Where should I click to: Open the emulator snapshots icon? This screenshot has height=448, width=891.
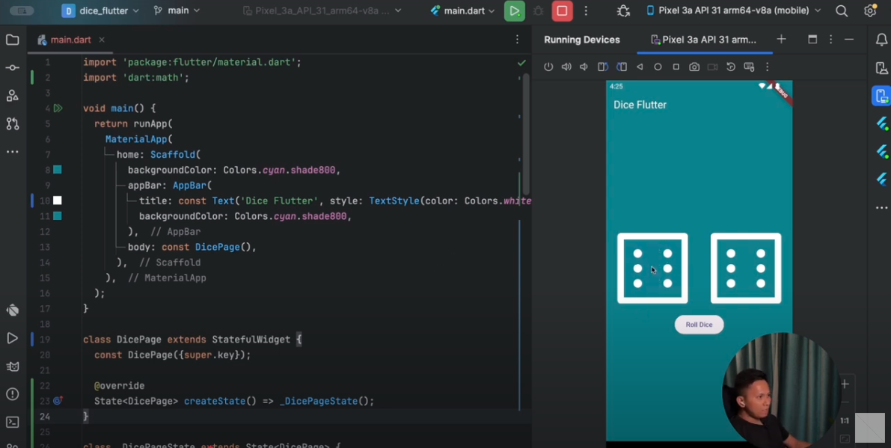pyautogui.click(x=731, y=67)
